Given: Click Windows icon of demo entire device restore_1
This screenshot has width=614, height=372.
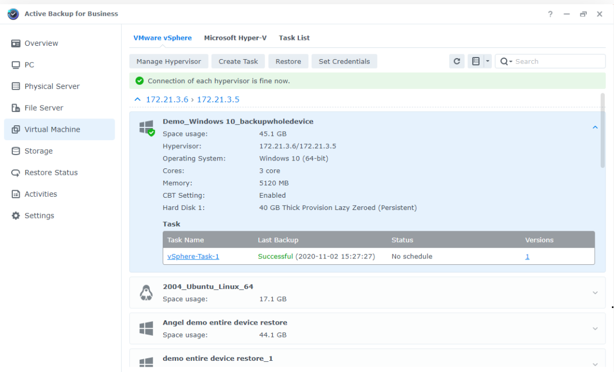Looking at the screenshot, I should pyautogui.click(x=146, y=362).
